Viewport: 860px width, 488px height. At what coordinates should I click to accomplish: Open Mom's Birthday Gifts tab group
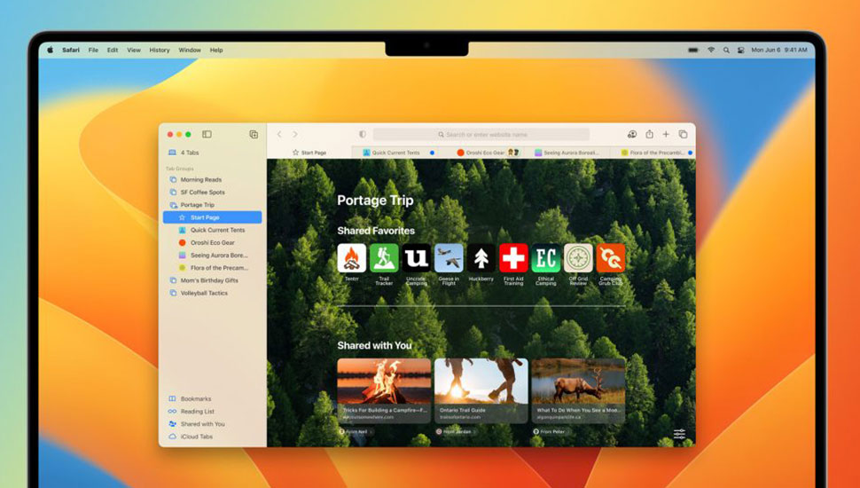coord(212,280)
